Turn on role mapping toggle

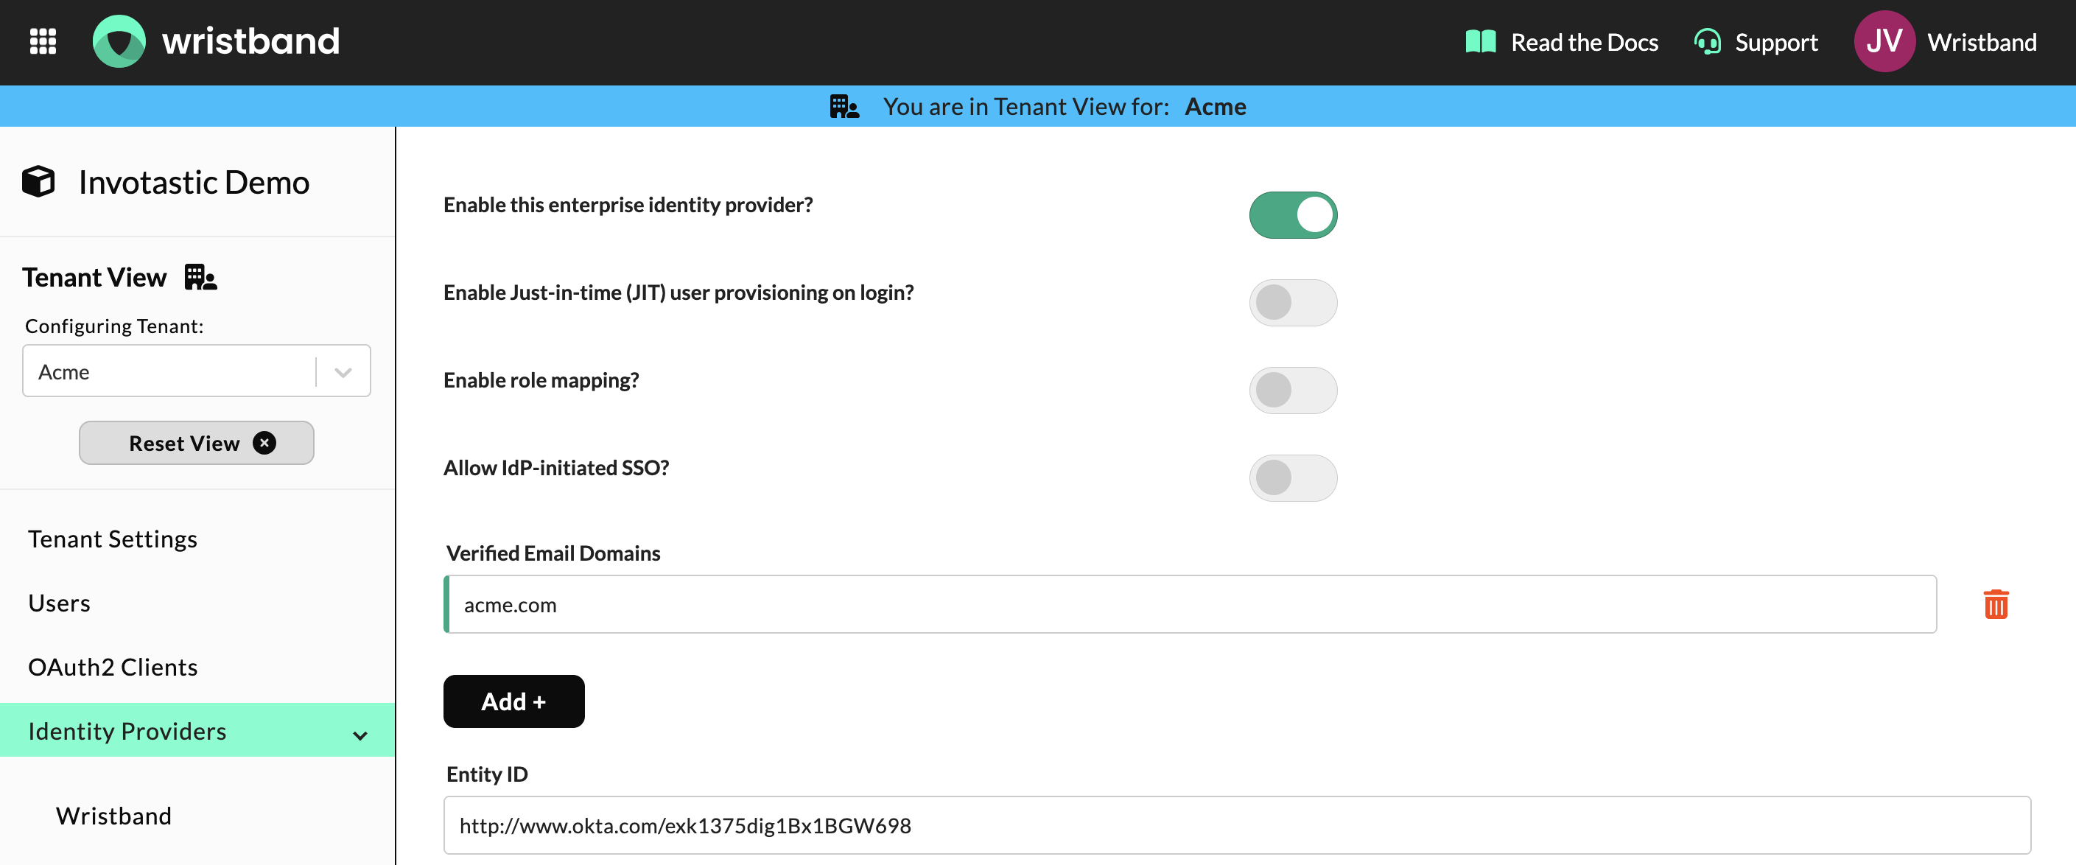pyautogui.click(x=1293, y=391)
